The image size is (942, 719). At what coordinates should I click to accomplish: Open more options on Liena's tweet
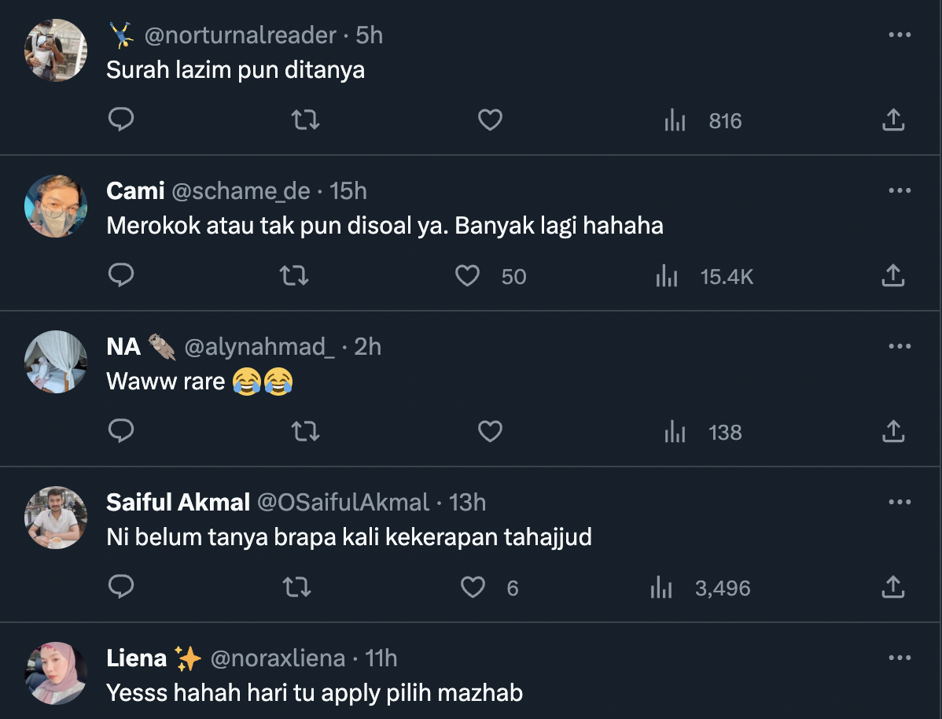pyautogui.click(x=899, y=658)
